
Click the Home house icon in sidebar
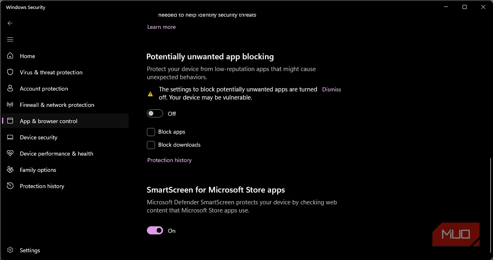pyautogui.click(x=11, y=56)
